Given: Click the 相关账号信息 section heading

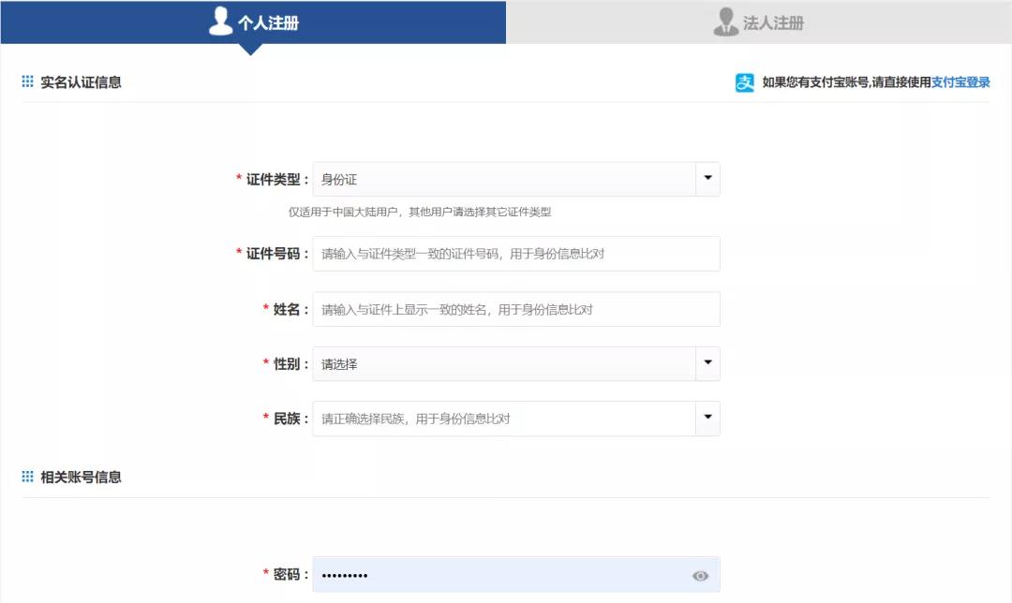Looking at the screenshot, I should (x=81, y=478).
